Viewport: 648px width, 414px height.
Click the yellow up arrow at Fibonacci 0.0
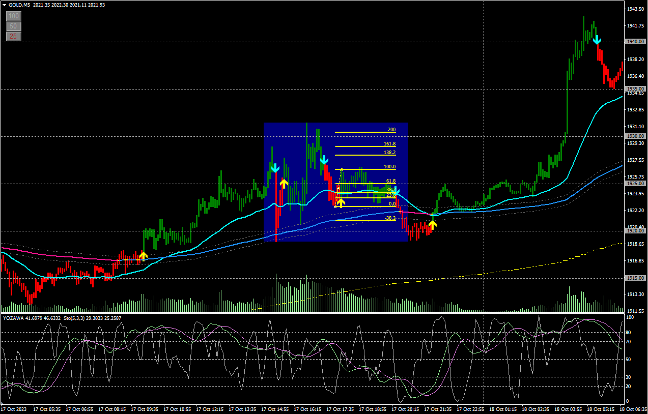(341, 202)
